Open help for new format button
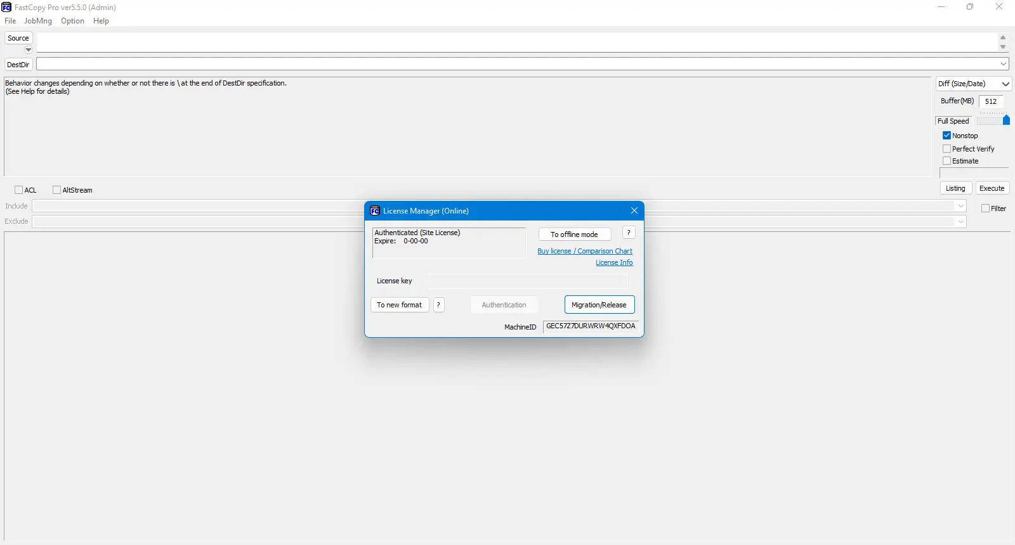Image resolution: width=1015 pixels, height=545 pixels. coord(438,305)
